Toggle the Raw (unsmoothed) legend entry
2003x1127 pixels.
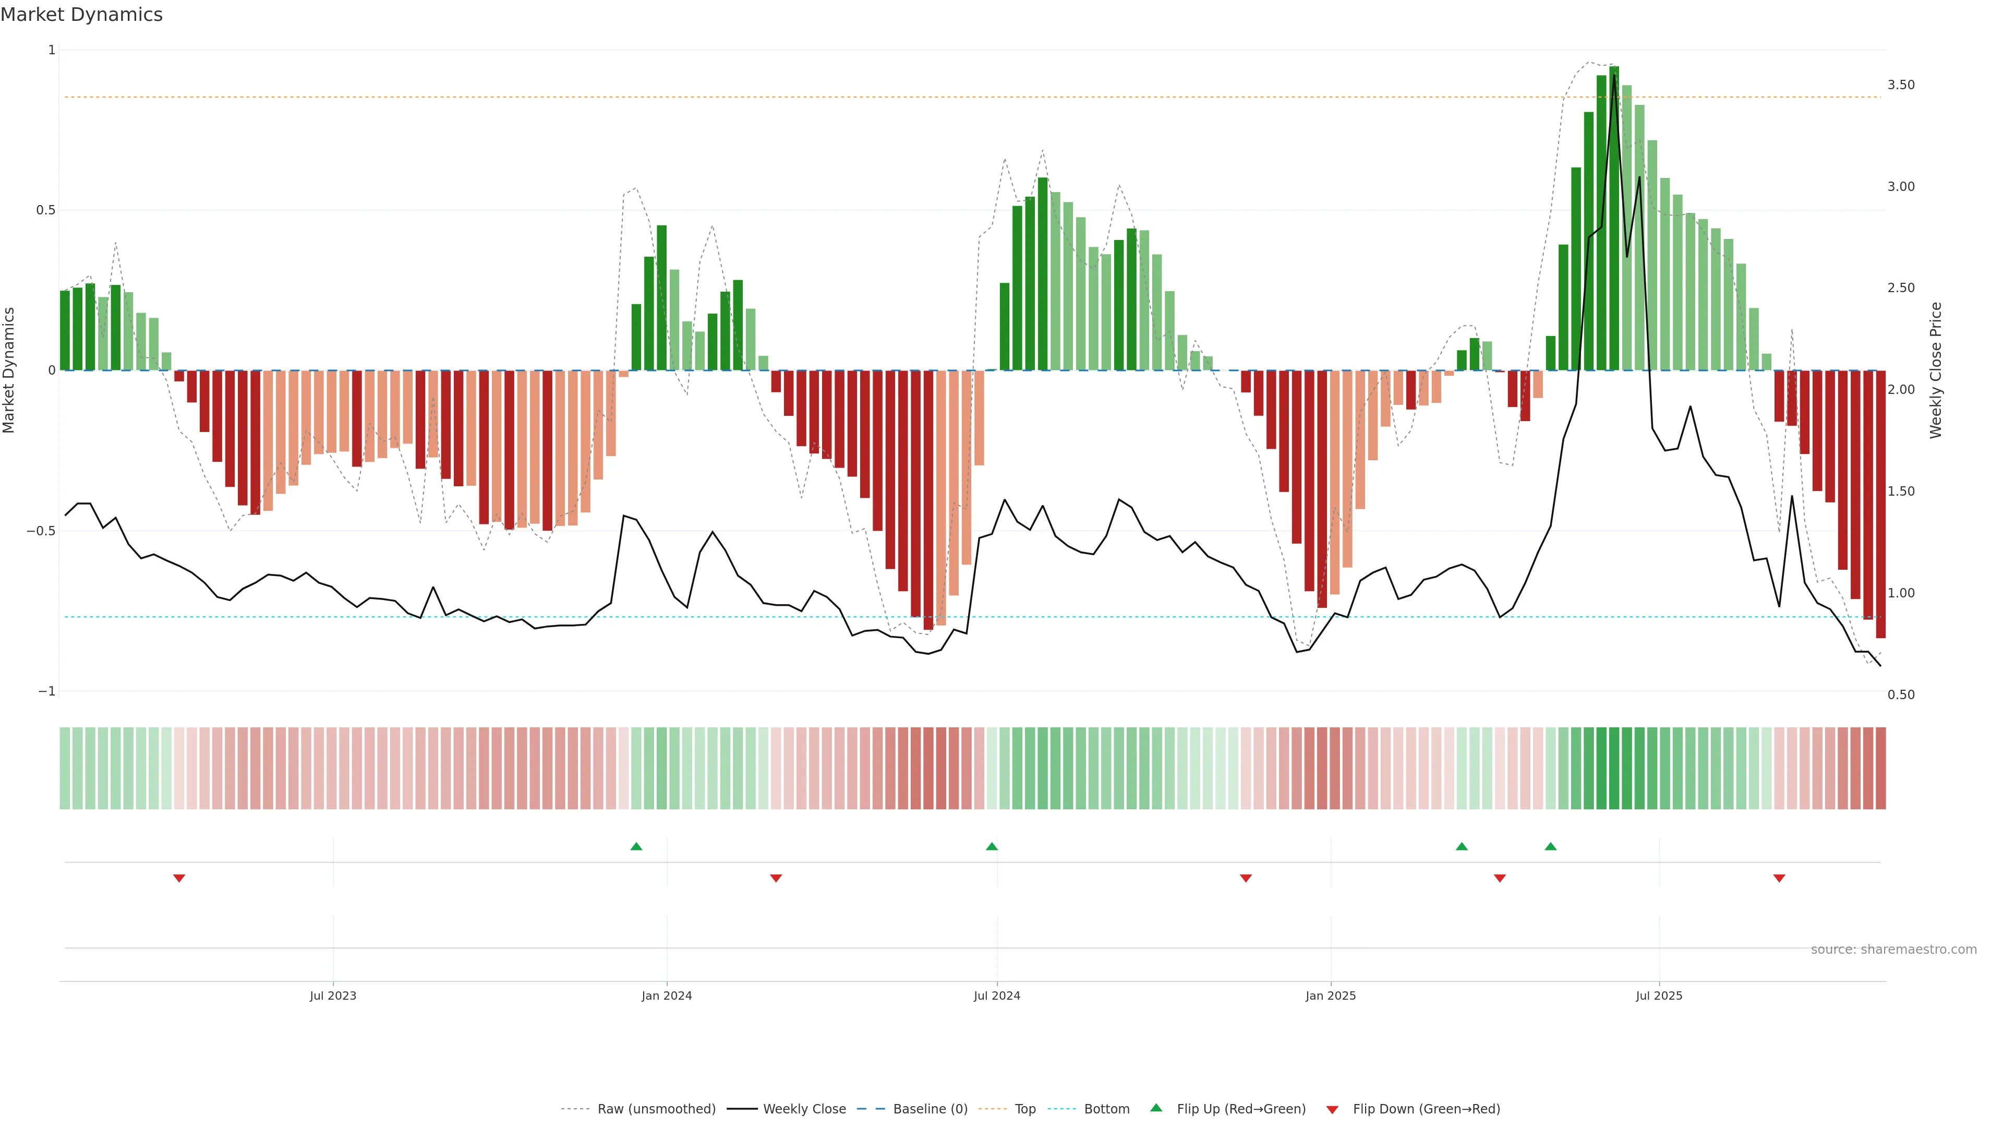point(656,1108)
